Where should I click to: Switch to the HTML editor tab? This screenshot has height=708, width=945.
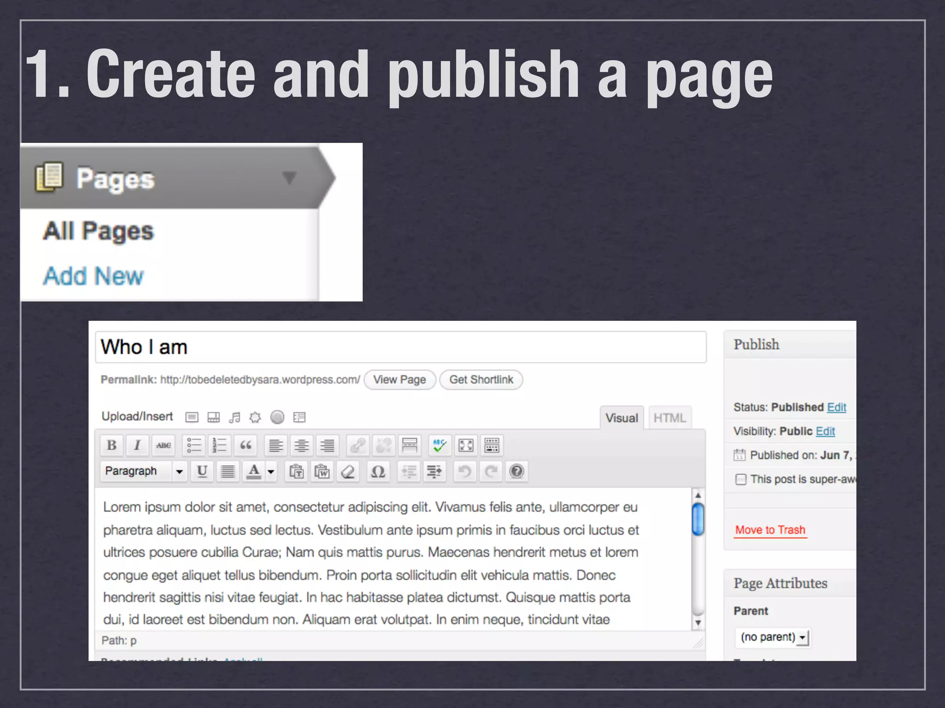tap(670, 418)
